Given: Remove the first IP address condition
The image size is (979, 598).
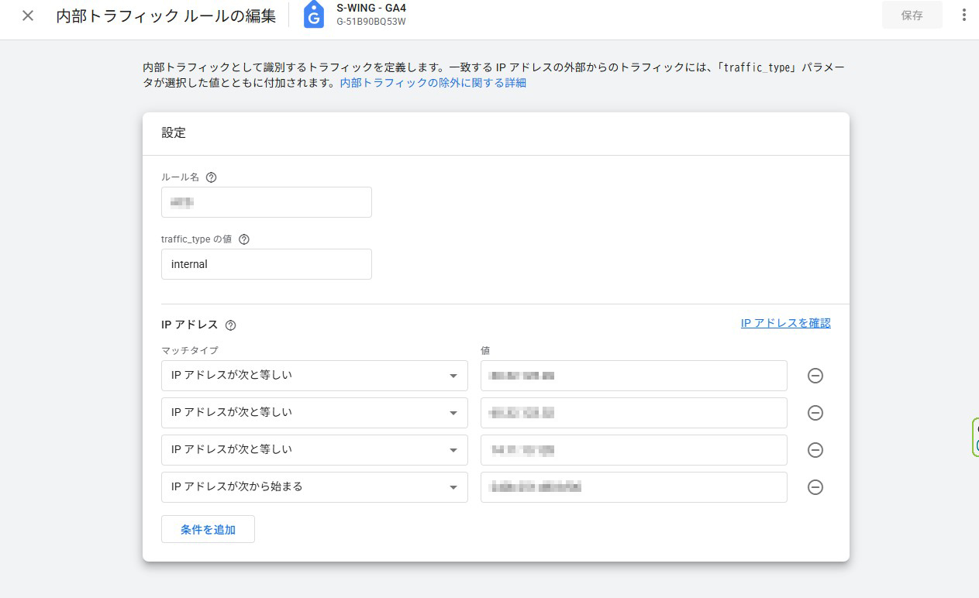Looking at the screenshot, I should click(x=815, y=376).
